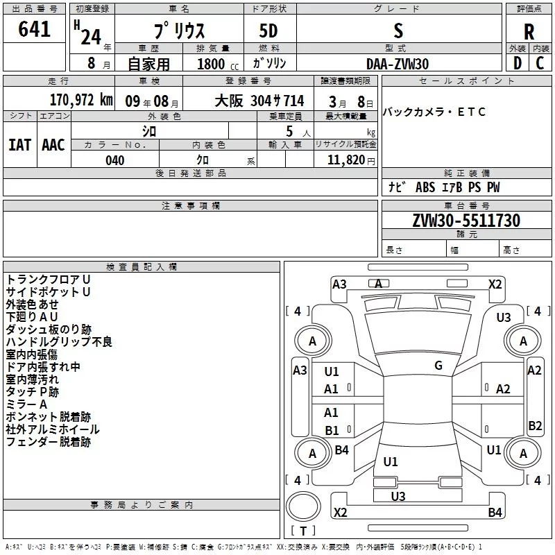
Task: Click air conditioner type AAC
Action: coord(53,145)
